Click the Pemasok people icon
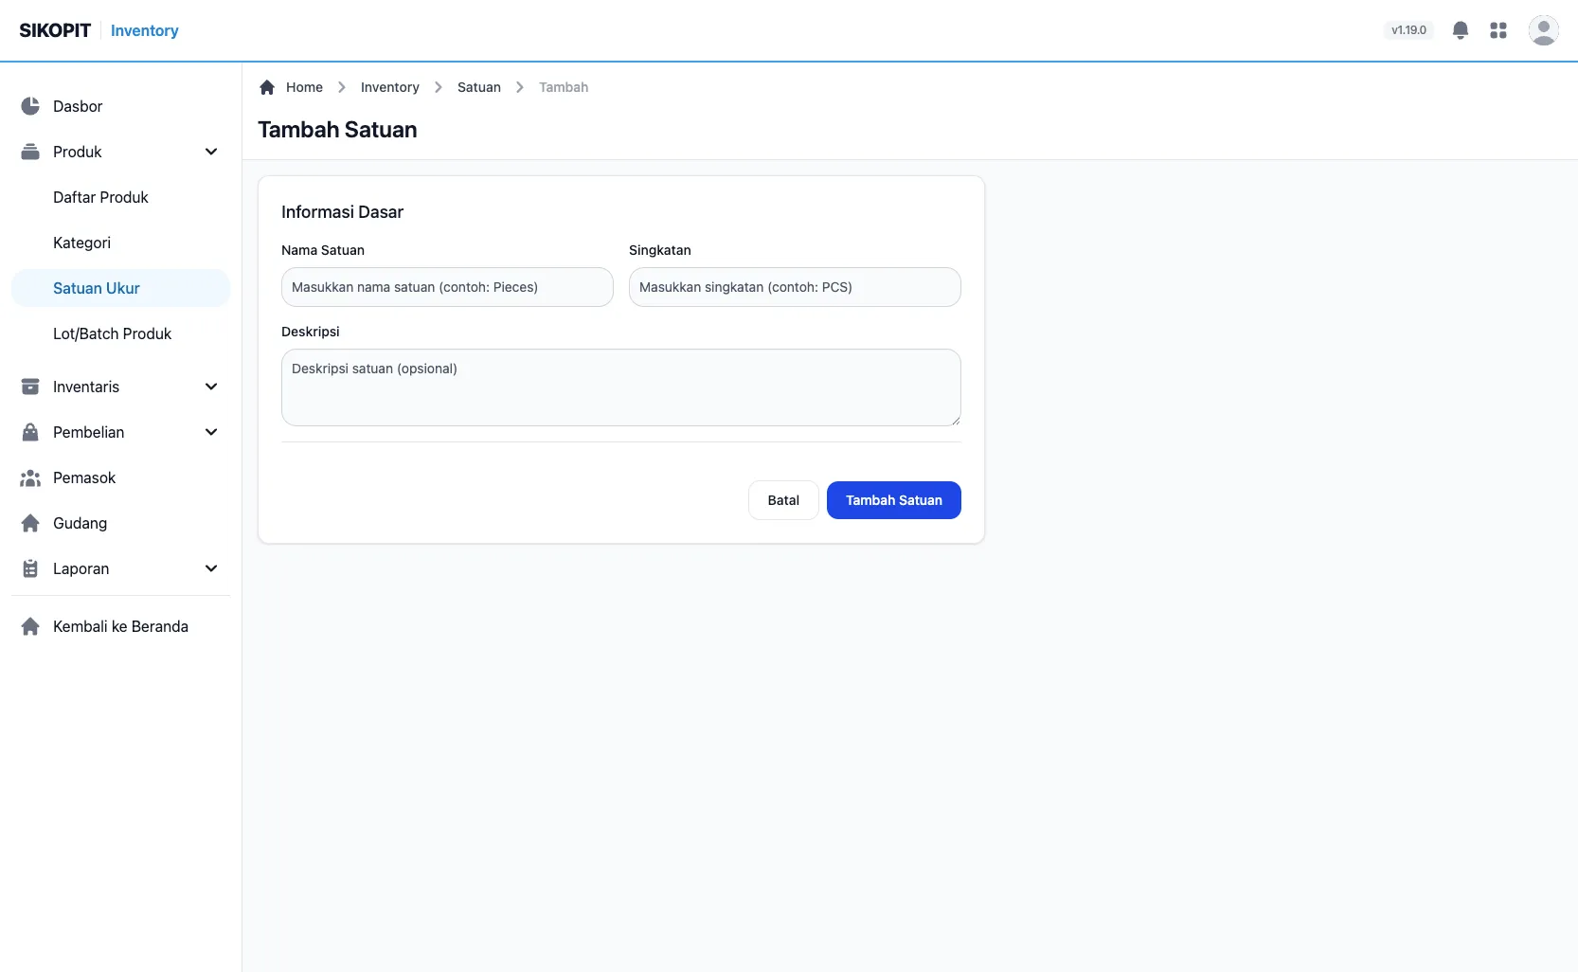1578x972 pixels. pyautogui.click(x=30, y=477)
